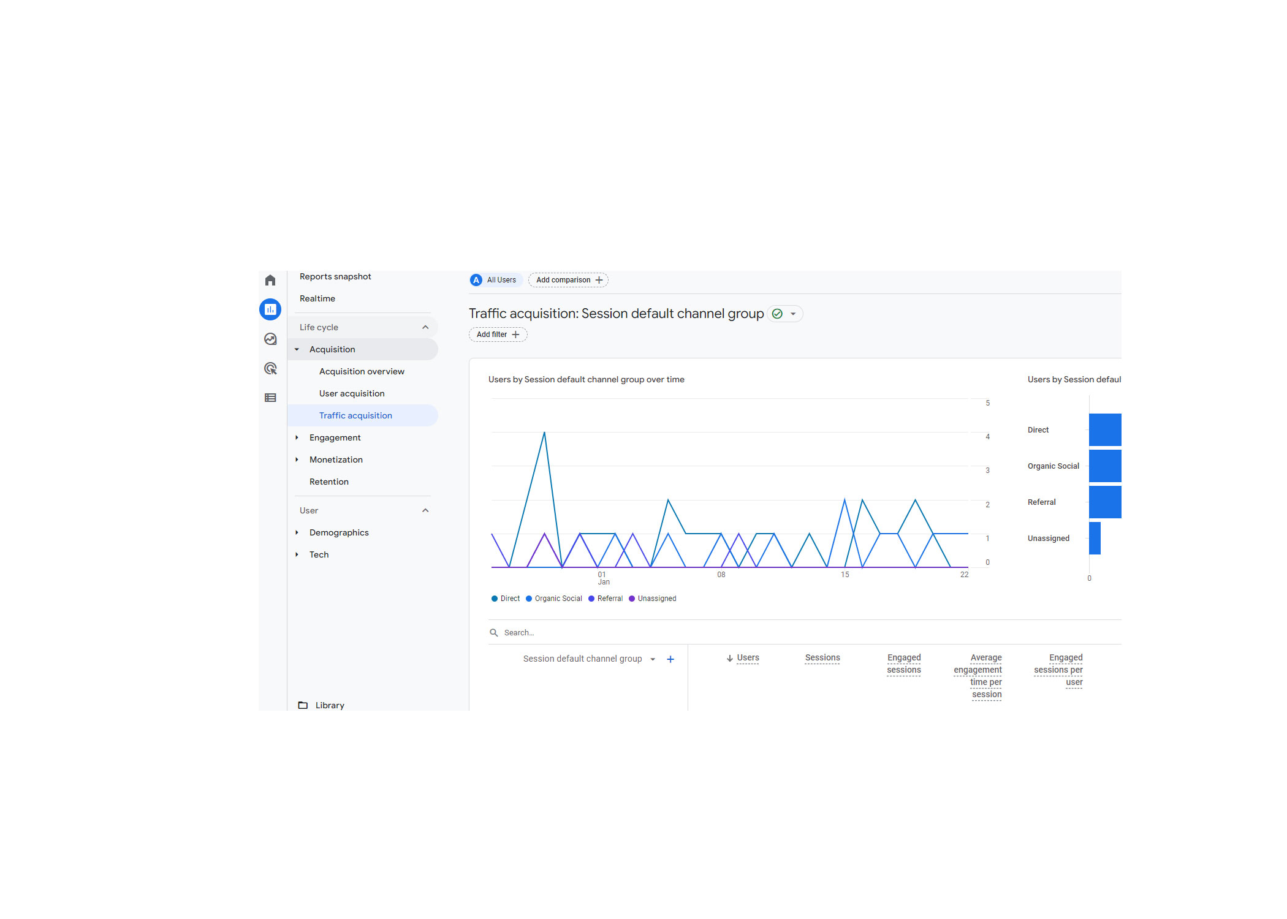Collapse the Acquisition tree item
This screenshot has width=1287, height=919.
tap(297, 349)
